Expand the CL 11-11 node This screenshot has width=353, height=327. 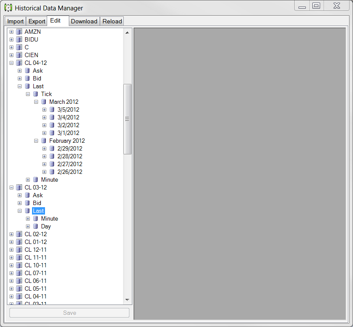pos(12,258)
